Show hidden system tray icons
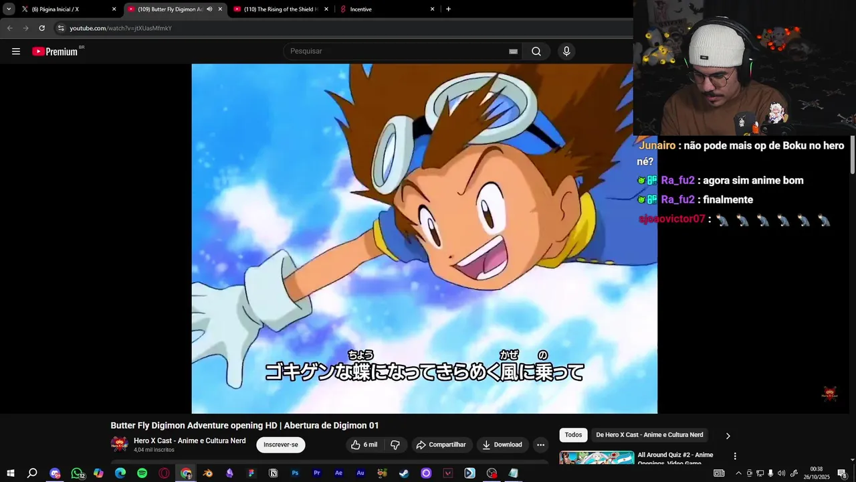 738,473
